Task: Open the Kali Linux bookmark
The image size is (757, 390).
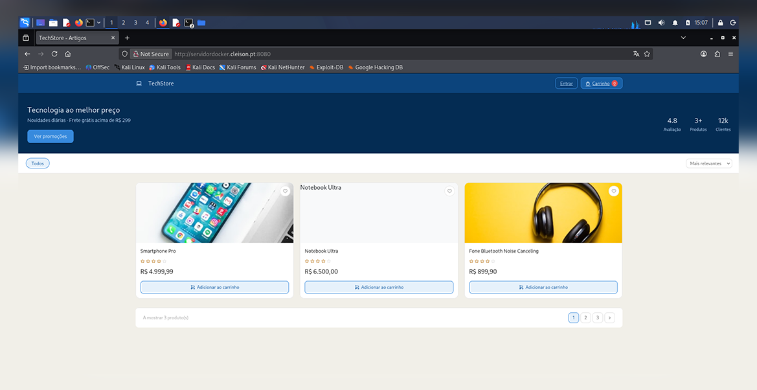Action: point(130,67)
